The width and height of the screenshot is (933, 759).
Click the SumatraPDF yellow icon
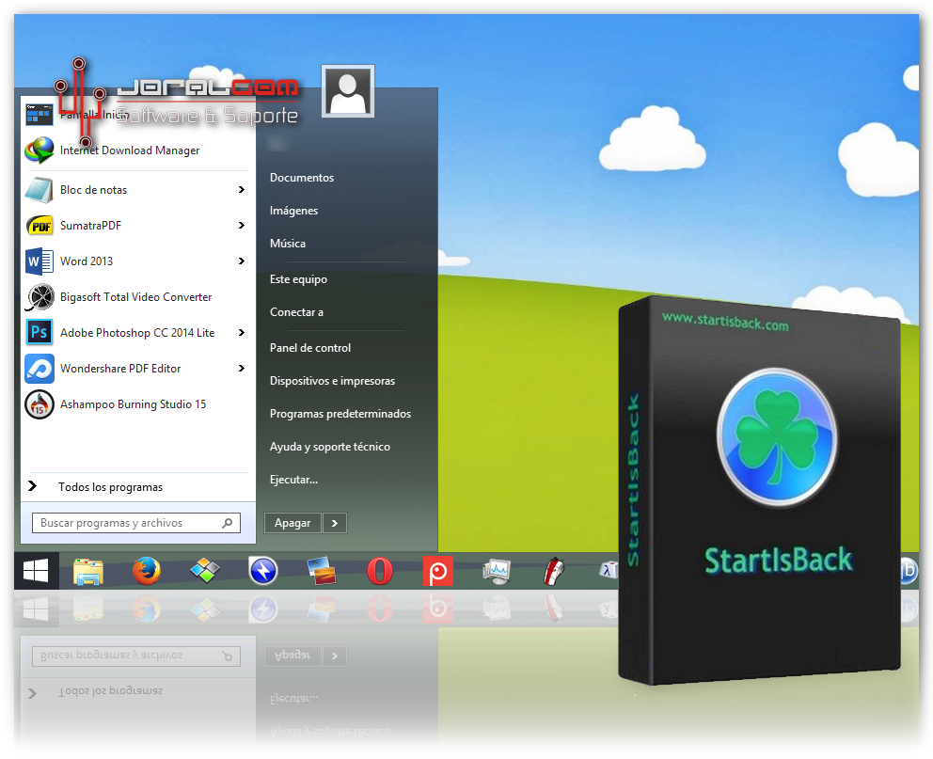[x=40, y=226]
